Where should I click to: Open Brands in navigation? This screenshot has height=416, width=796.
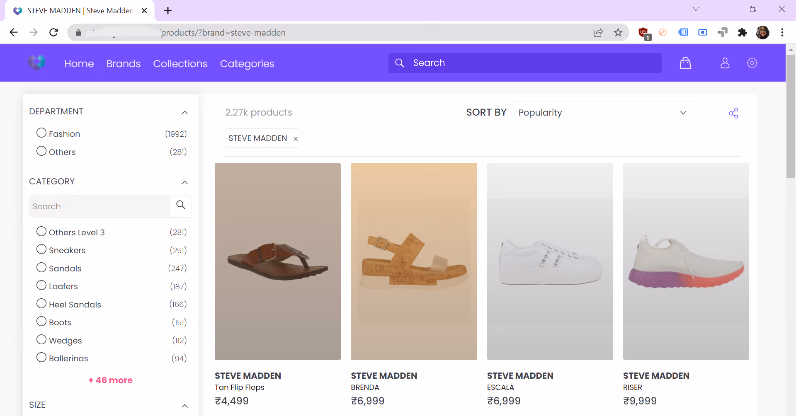(124, 63)
